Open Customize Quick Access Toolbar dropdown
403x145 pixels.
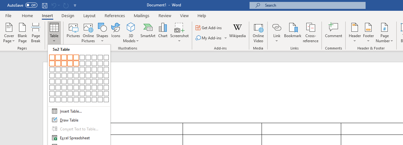(x=75, y=5)
